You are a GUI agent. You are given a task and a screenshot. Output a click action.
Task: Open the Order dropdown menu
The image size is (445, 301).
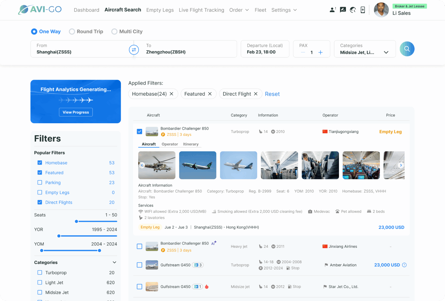tap(239, 10)
